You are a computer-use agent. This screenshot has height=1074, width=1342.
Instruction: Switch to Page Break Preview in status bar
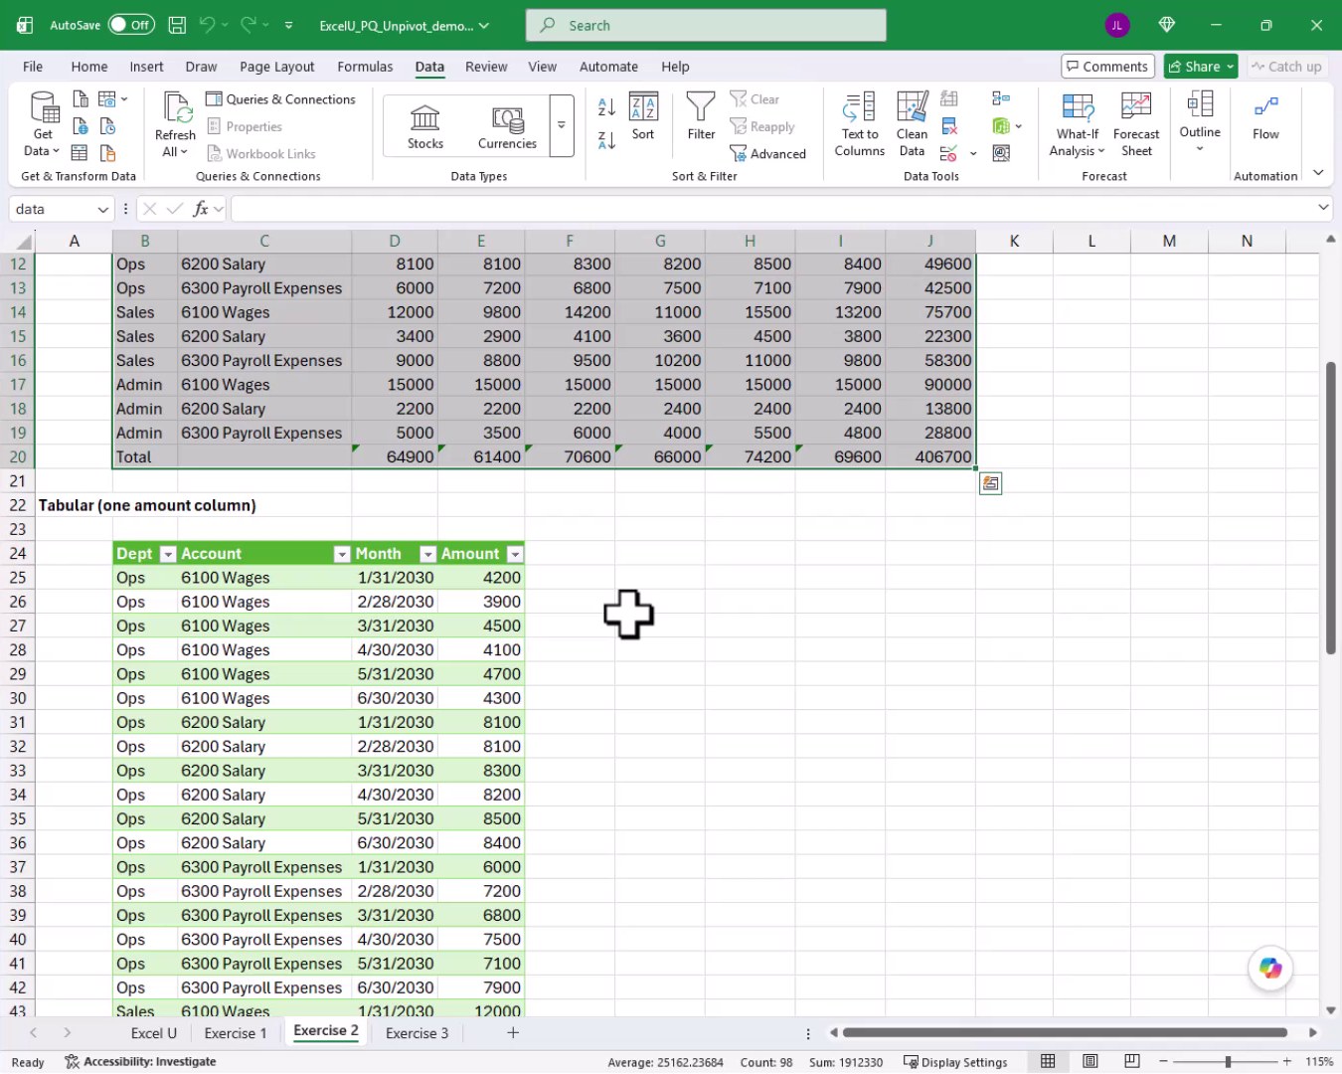pos(1132,1061)
